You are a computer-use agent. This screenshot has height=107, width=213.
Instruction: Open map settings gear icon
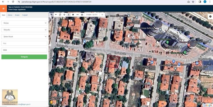210,16
